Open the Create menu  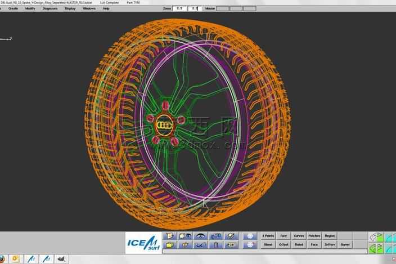(13, 8)
